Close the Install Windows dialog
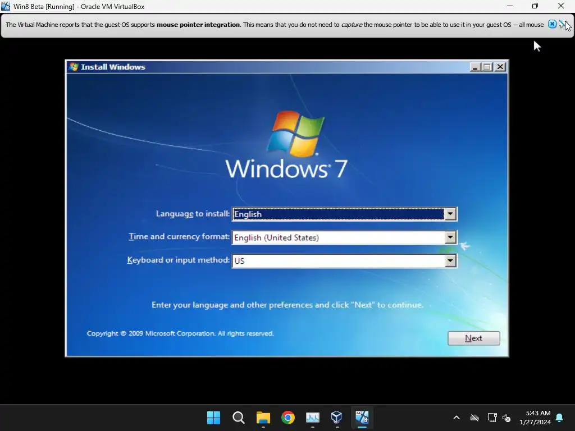The image size is (575, 431). pos(500,67)
